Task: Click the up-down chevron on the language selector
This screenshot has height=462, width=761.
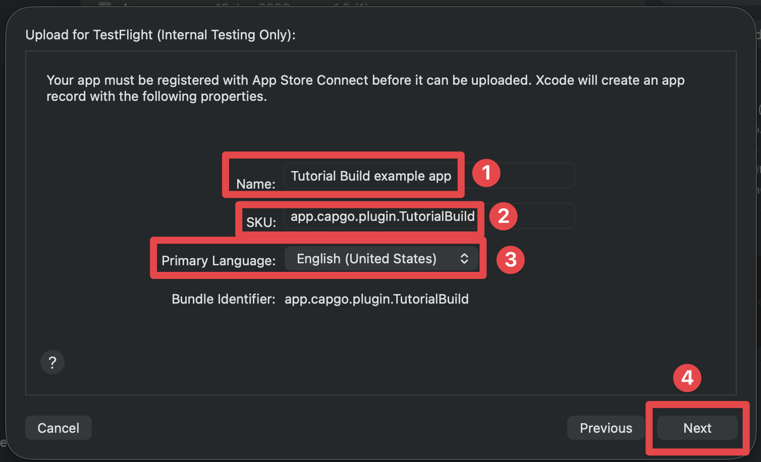Action: [x=464, y=258]
